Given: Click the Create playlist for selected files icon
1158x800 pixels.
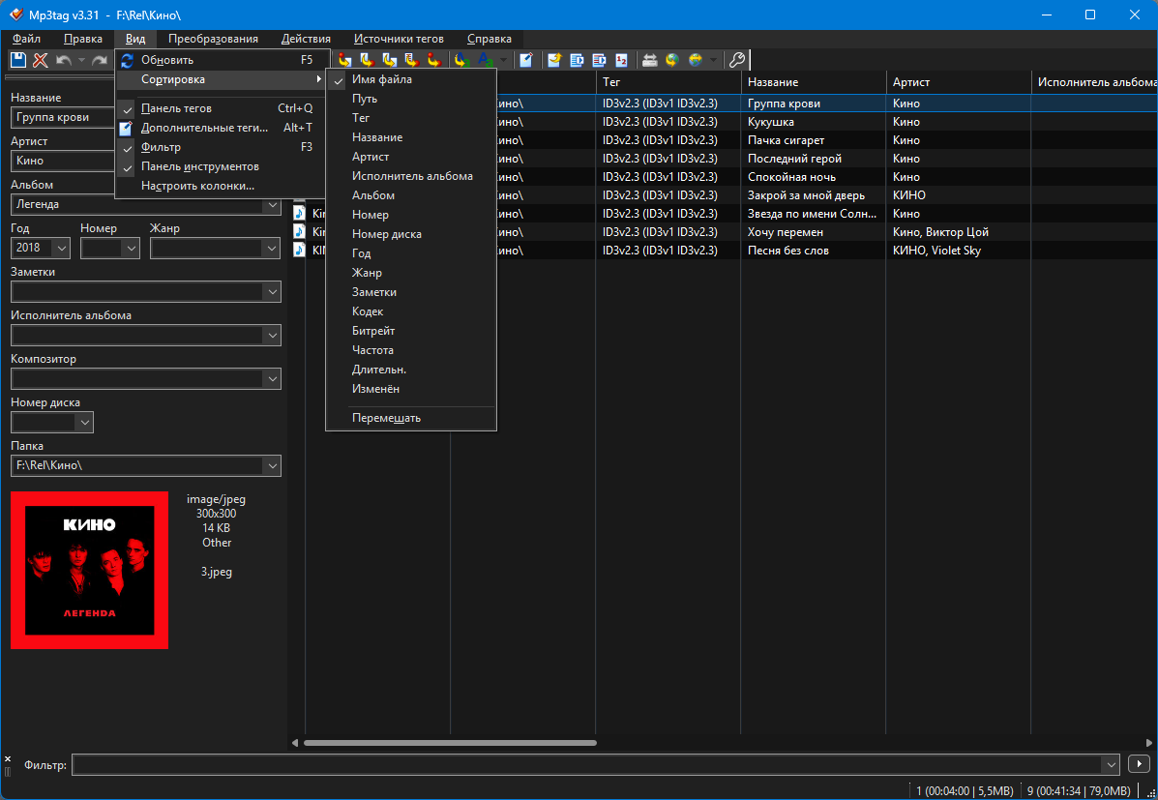Looking at the screenshot, I should coord(599,61).
